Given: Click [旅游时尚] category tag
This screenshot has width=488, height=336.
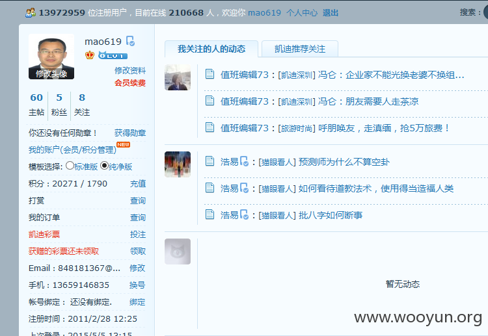Looking at the screenshot, I should pyautogui.click(x=297, y=129).
